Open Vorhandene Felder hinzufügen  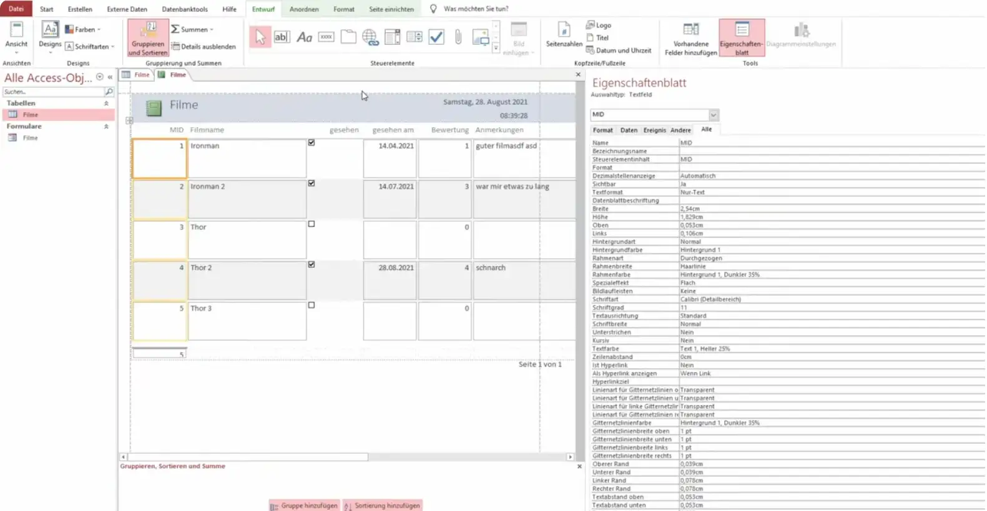[690, 39]
